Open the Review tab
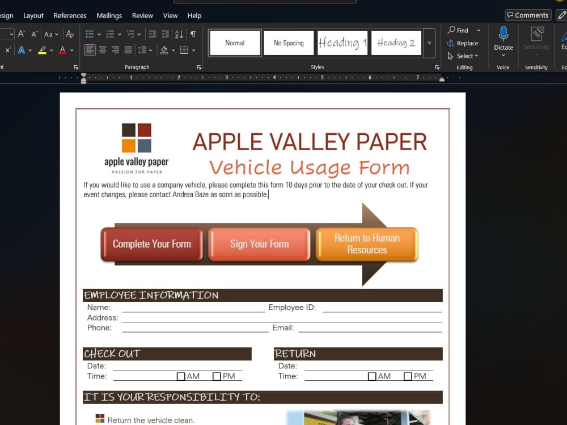This screenshot has height=425, width=567. (x=142, y=15)
